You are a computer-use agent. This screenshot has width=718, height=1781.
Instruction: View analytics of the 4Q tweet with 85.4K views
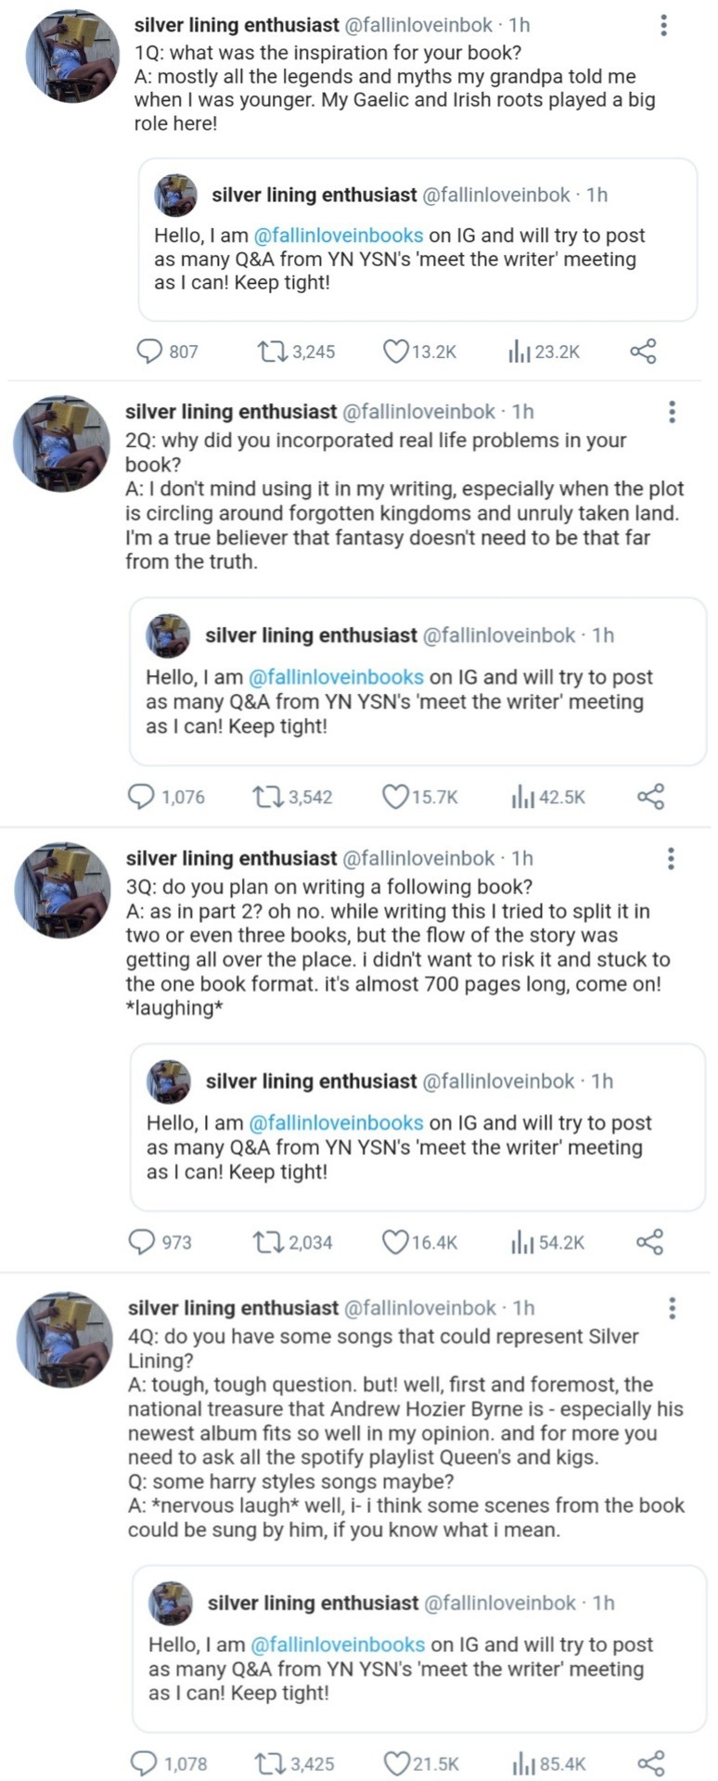(522, 1763)
